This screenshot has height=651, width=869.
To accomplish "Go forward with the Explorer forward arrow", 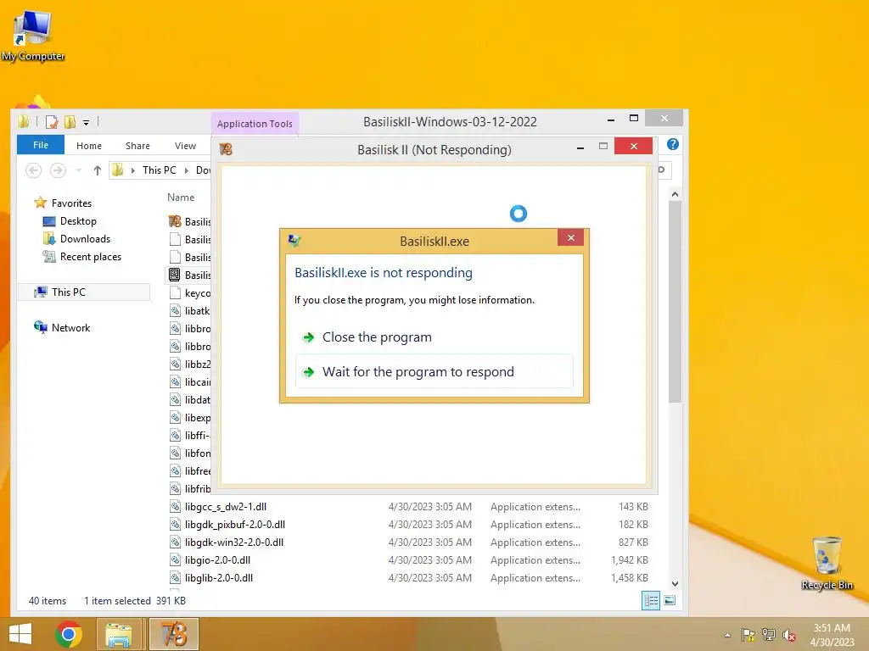I will (58, 170).
